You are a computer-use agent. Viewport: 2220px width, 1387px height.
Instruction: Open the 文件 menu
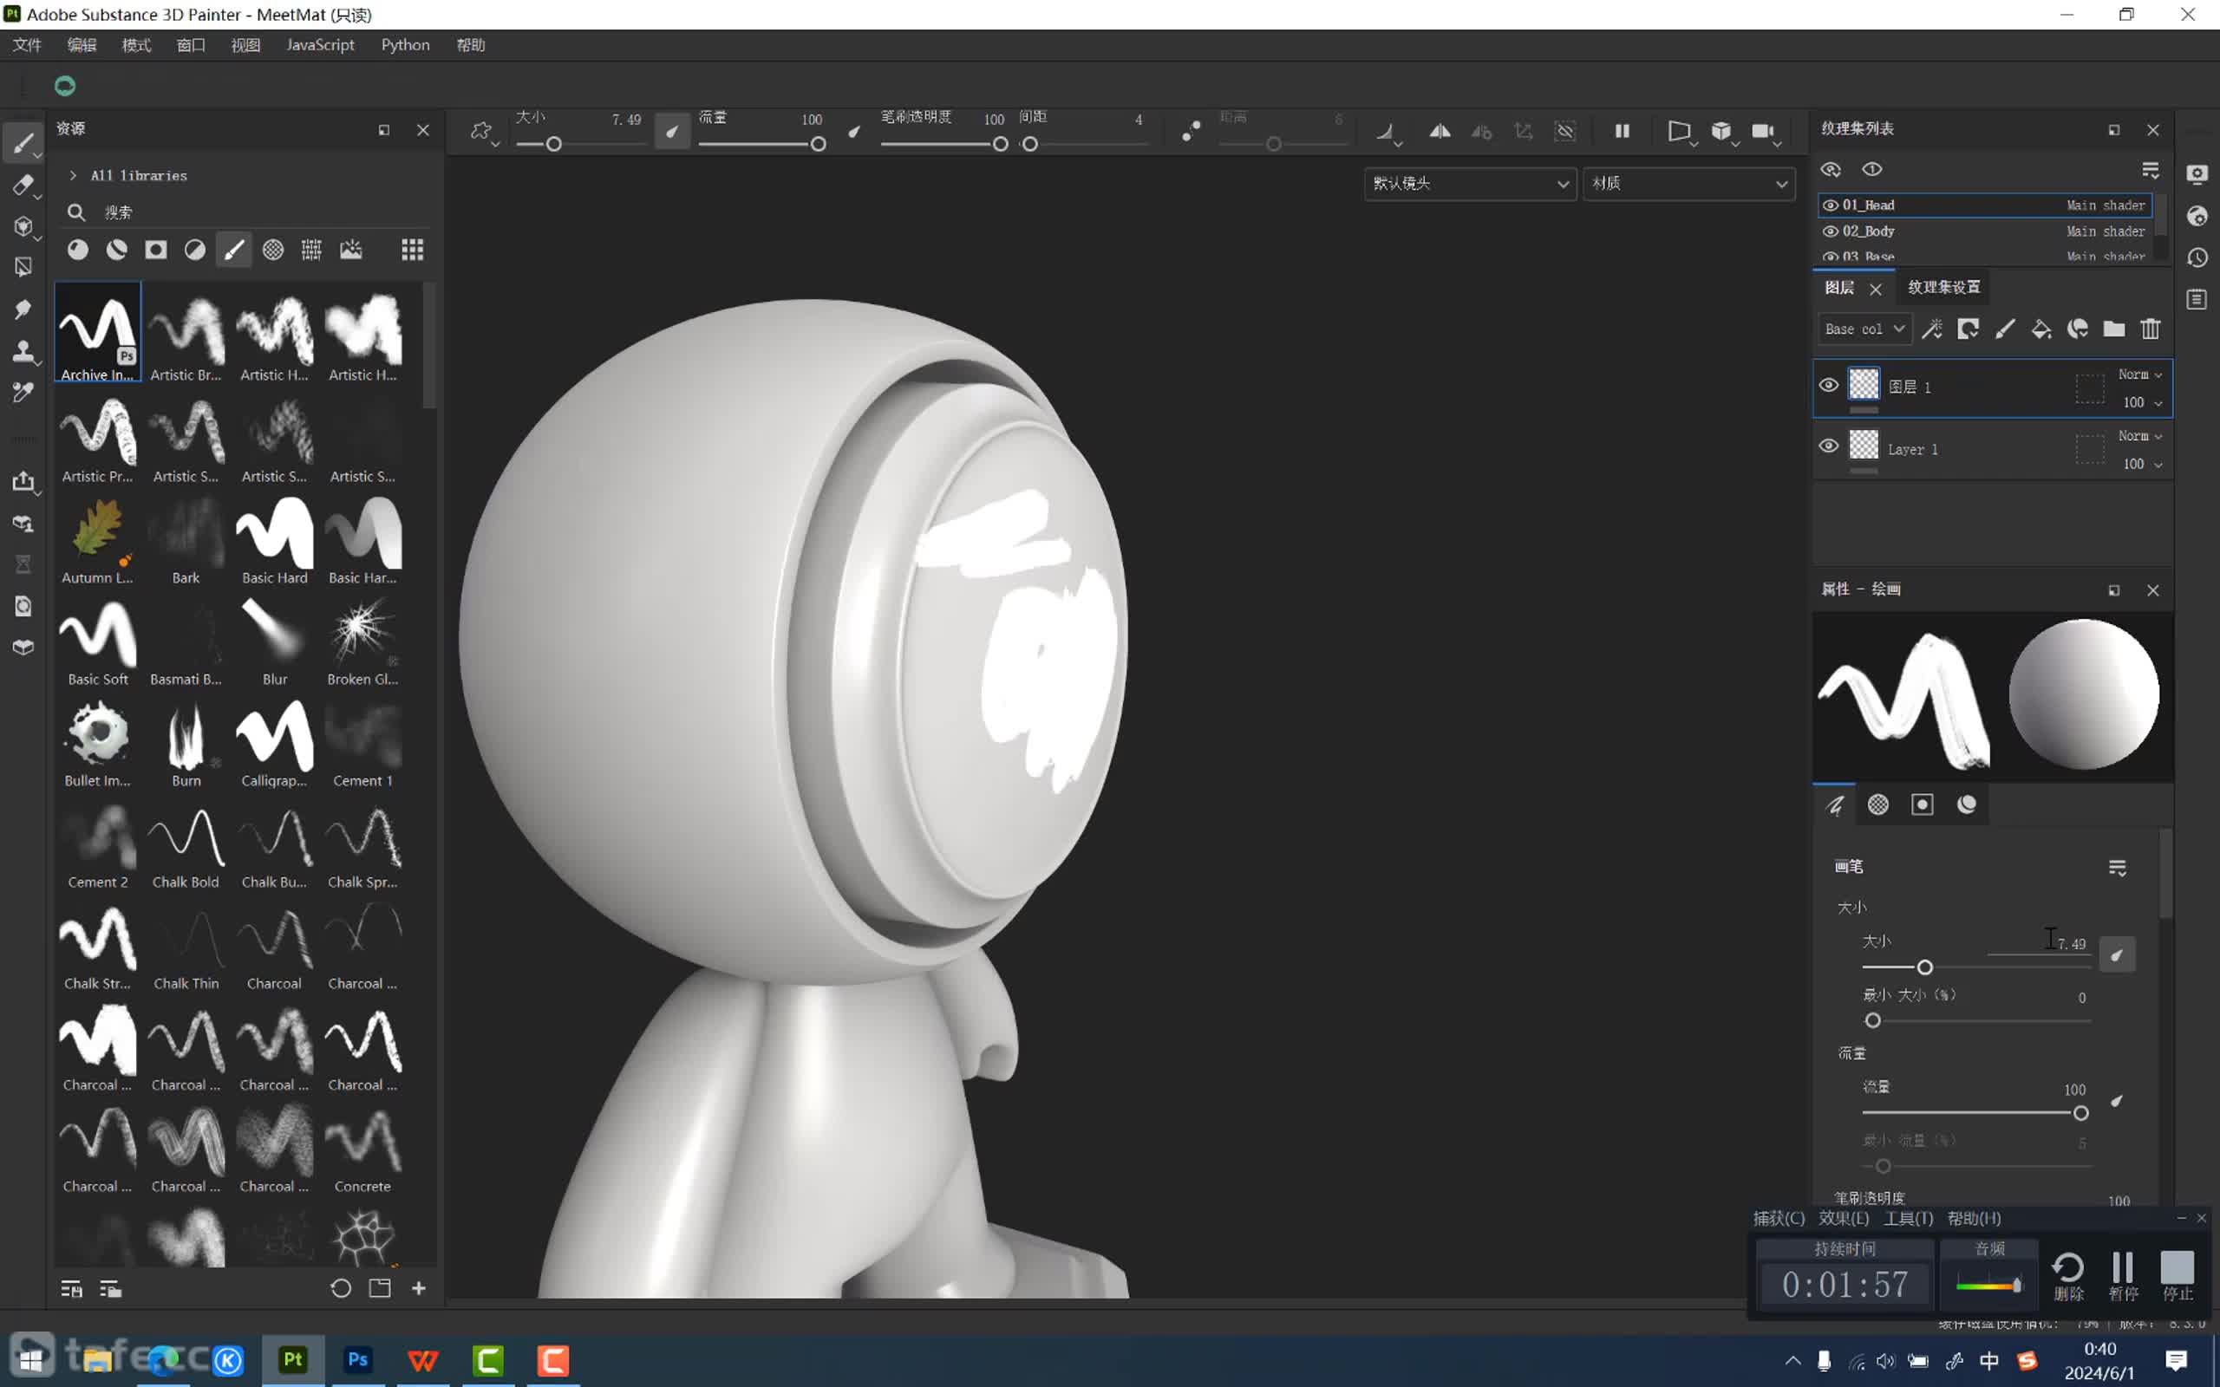pyautogui.click(x=27, y=45)
